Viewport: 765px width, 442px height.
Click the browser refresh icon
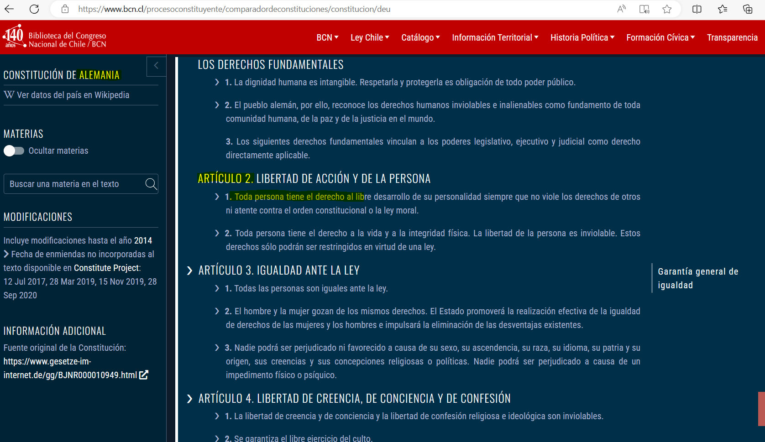click(x=34, y=9)
